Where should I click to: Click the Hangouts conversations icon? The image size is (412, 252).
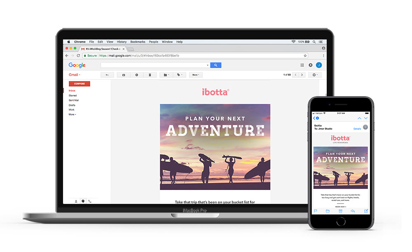click(83, 201)
